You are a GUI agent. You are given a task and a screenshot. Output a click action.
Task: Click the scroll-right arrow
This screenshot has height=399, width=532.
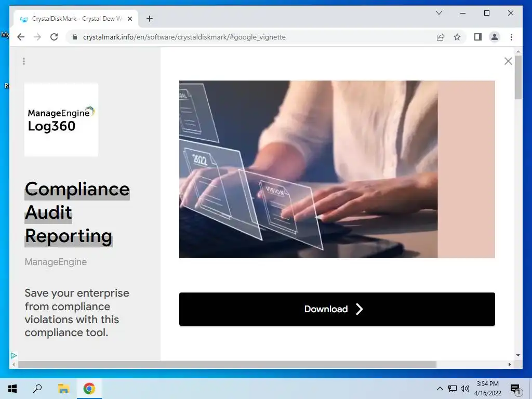[510, 364]
